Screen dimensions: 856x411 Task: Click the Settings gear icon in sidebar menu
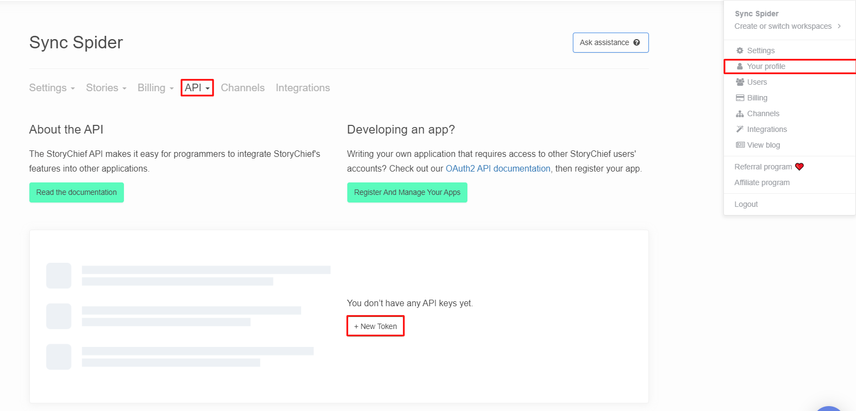(x=740, y=50)
